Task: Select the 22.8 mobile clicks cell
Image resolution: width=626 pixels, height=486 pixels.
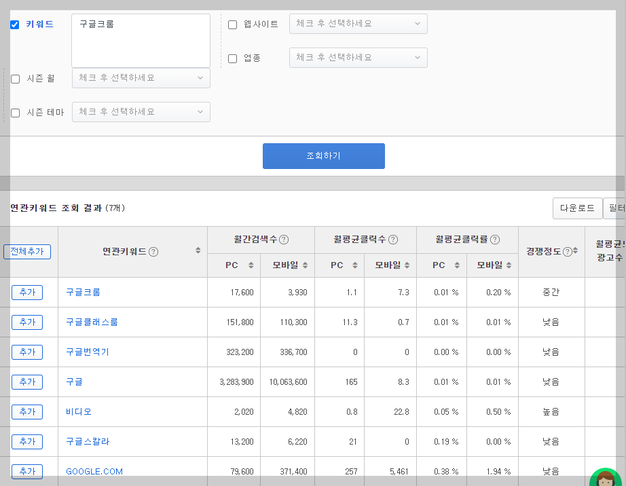Action: pyautogui.click(x=401, y=412)
